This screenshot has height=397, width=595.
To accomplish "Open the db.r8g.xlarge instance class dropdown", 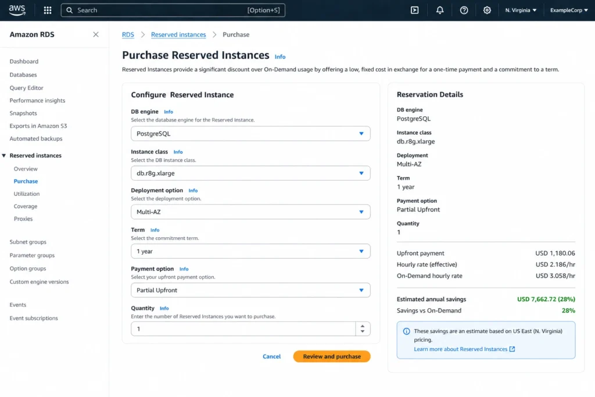I will (250, 173).
